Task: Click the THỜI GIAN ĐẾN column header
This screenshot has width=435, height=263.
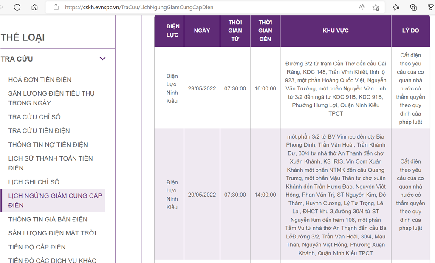Action: click(x=265, y=31)
